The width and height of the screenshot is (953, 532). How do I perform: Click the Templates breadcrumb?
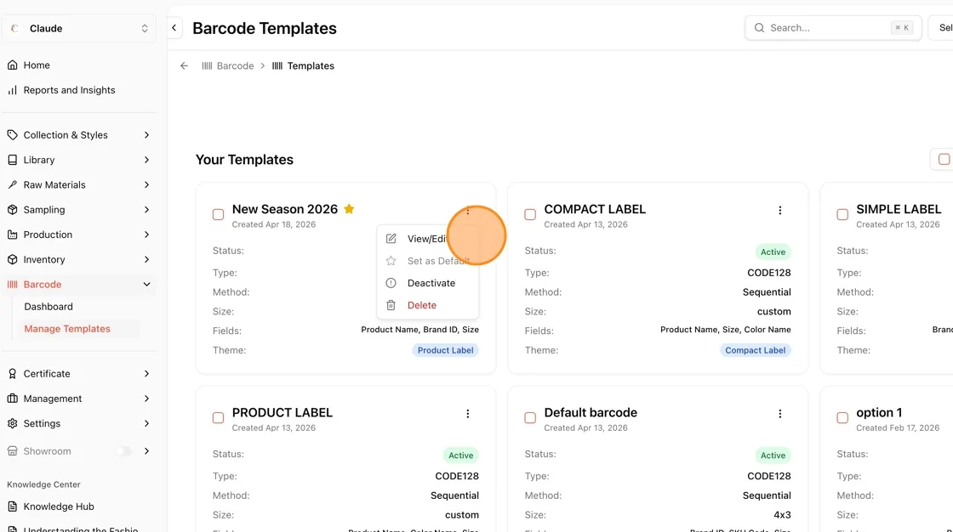click(303, 65)
